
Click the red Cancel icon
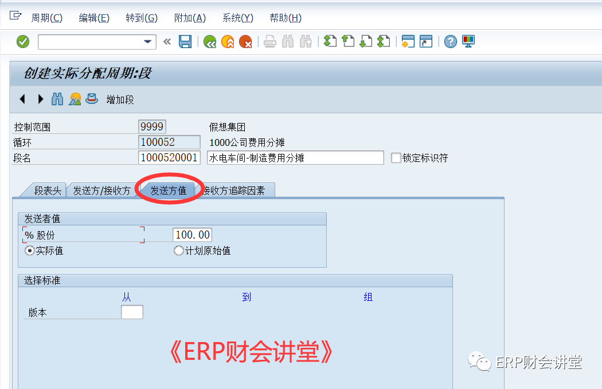[x=245, y=41]
